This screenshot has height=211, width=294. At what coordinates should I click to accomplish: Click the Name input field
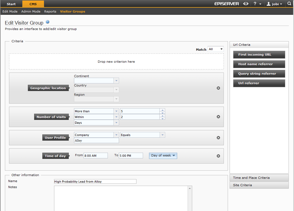click(x=95, y=181)
